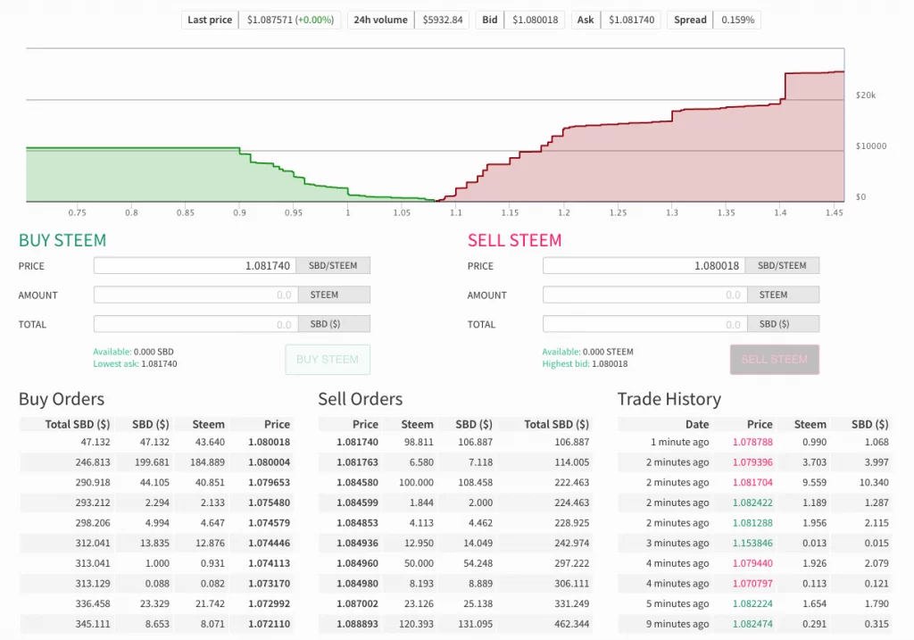Click green bid area of depth chart

(x=134, y=176)
